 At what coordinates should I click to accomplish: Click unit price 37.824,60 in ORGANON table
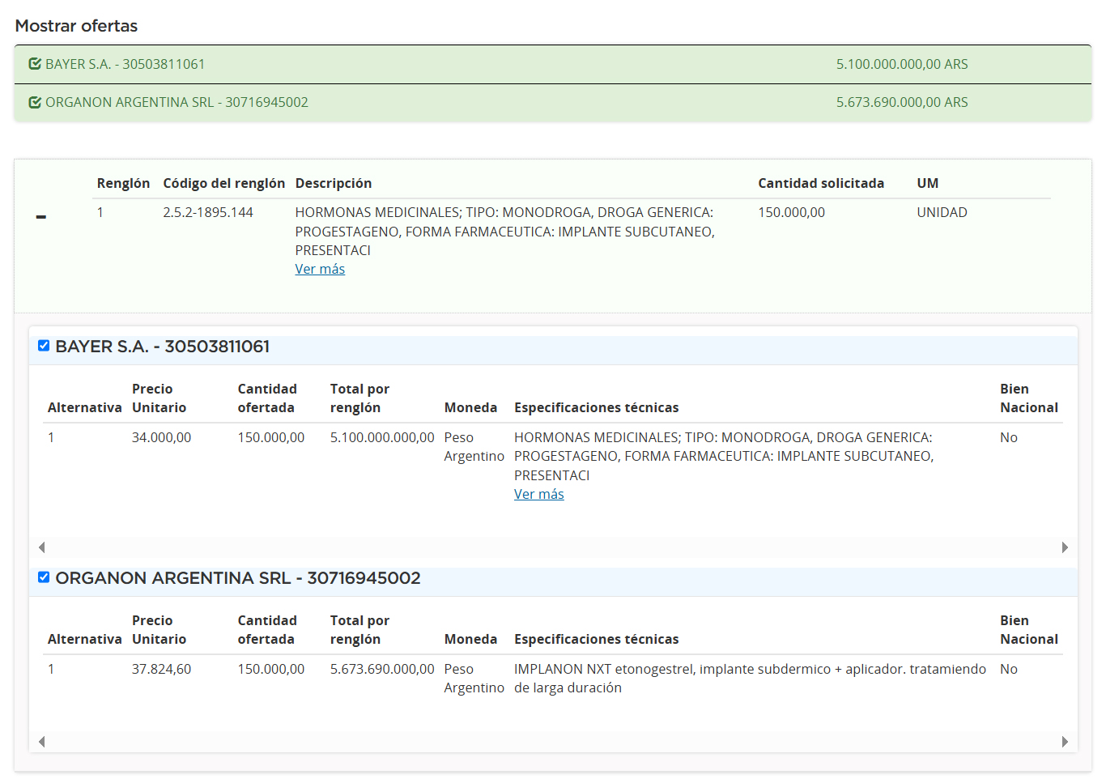(161, 669)
